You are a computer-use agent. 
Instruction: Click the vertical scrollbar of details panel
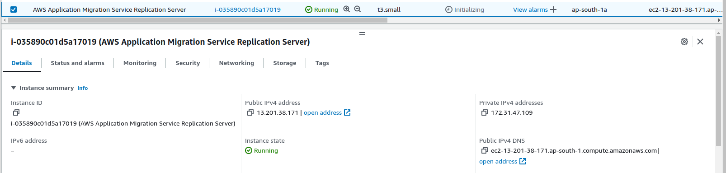coord(719,90)
